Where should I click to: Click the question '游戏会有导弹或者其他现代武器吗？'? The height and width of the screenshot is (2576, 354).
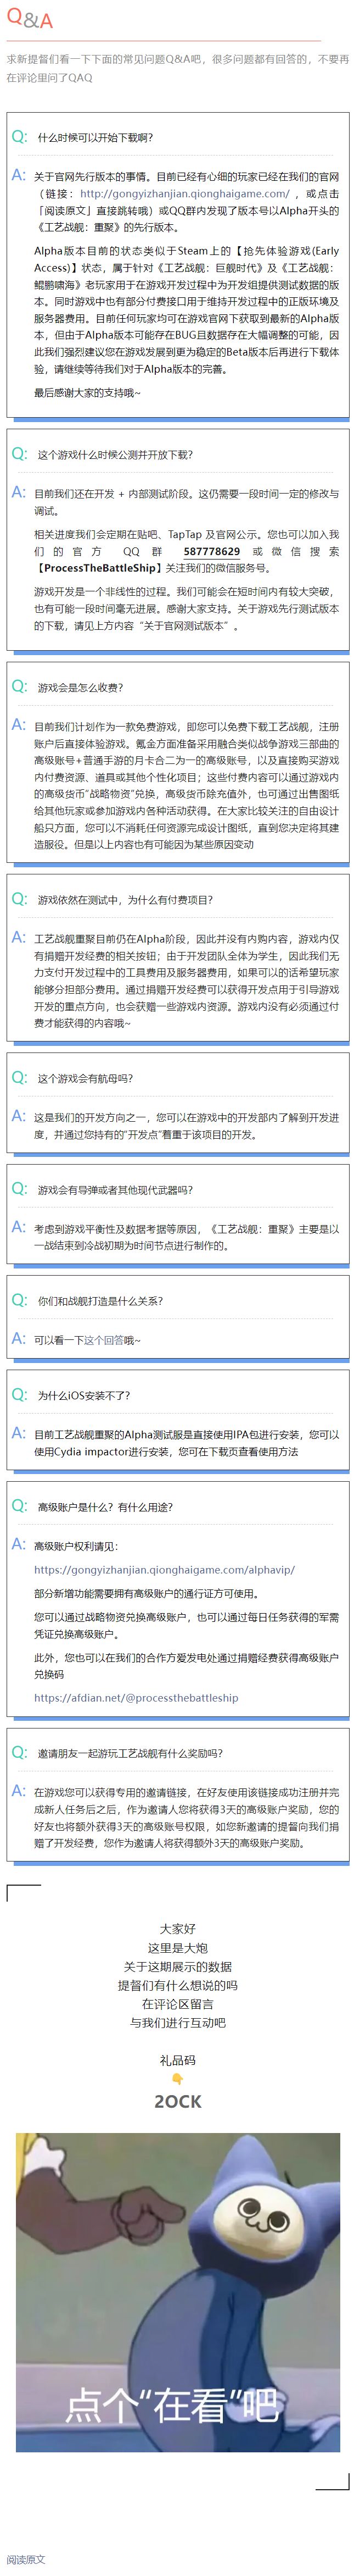pyautogui.click(x=115, y=1190)
